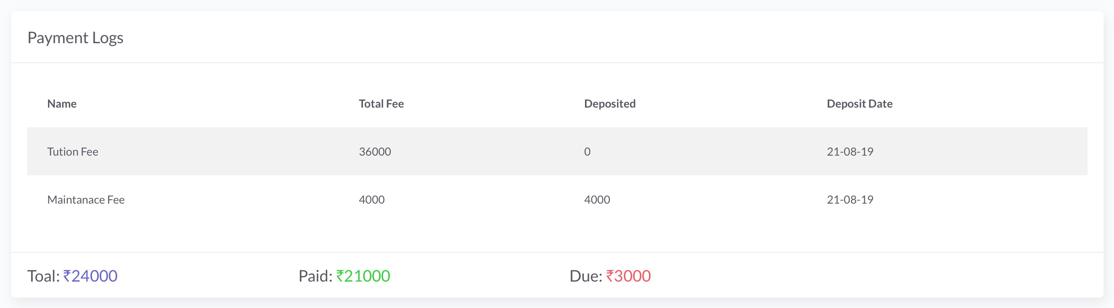Image resolution: width=1114 pixels, height=308 pixels.
Task: Click the Payment Logs heading
Action: click(x=75, y=38)
